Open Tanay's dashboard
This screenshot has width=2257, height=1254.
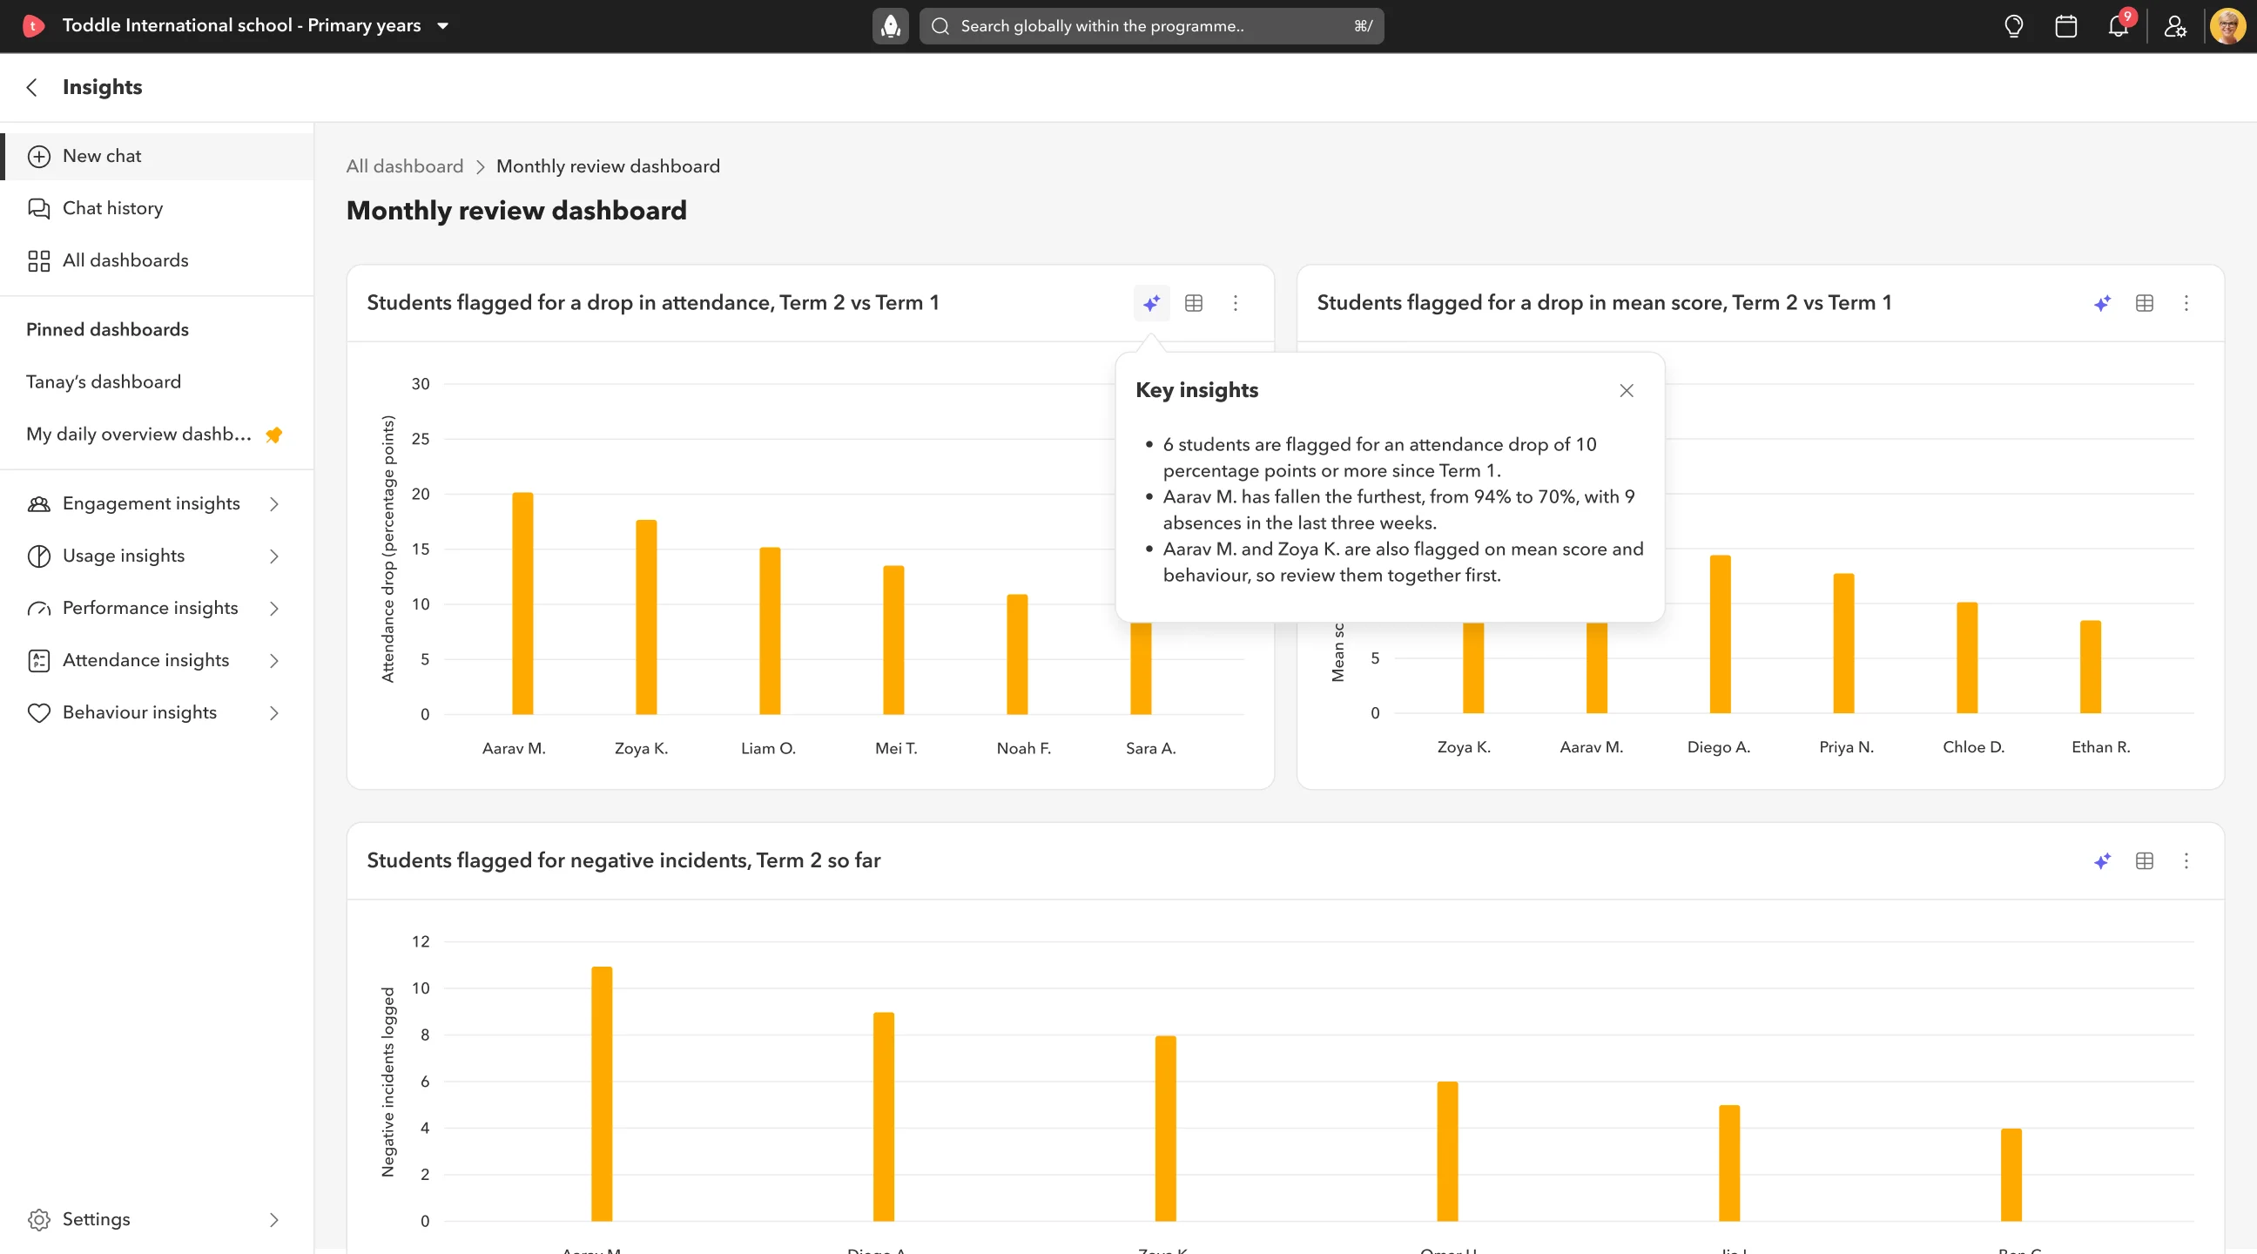(104, 382)
